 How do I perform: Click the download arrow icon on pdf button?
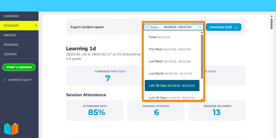coord(236,27)
